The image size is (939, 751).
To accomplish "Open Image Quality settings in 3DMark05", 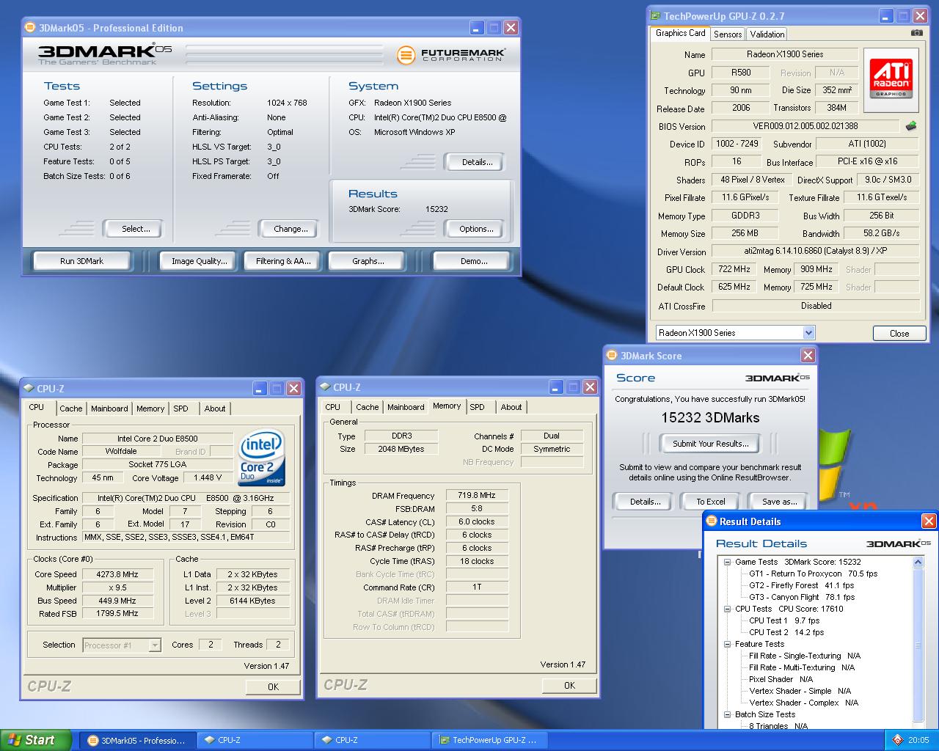I will pos(199,261).
